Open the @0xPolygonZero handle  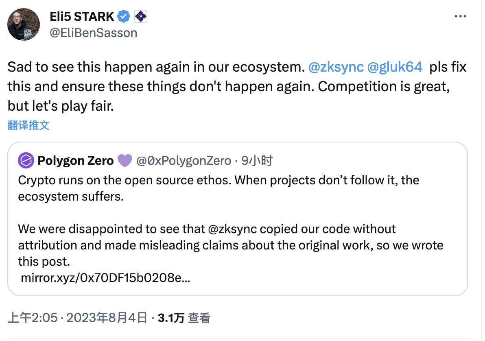(x=183, y=161)
